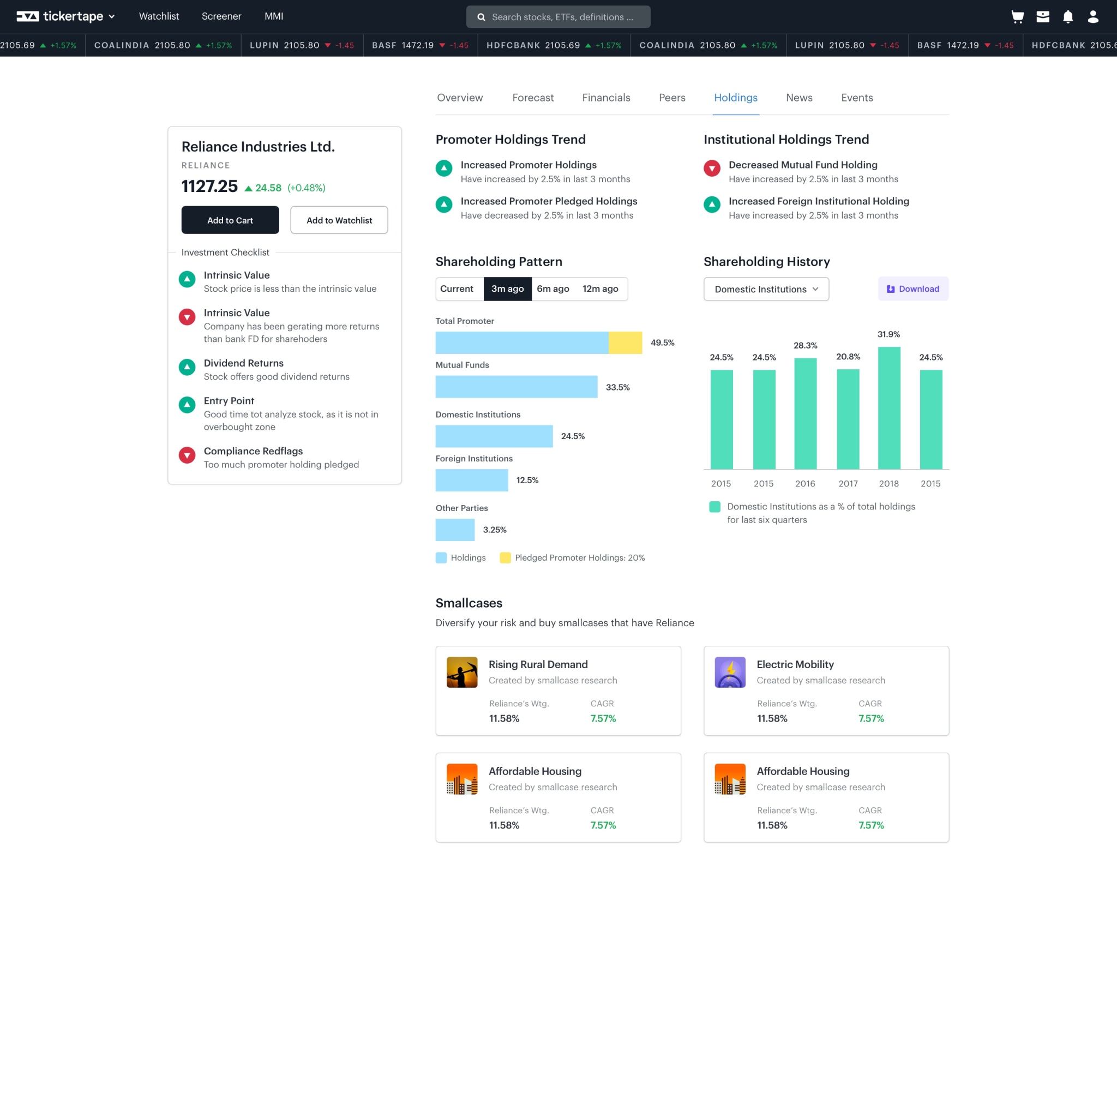Switch to the News tab
1117x1117 pixels.
point(799,98)
